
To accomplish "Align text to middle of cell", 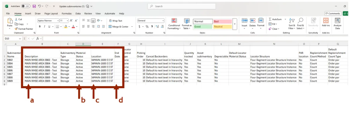I will click(88, 20).
